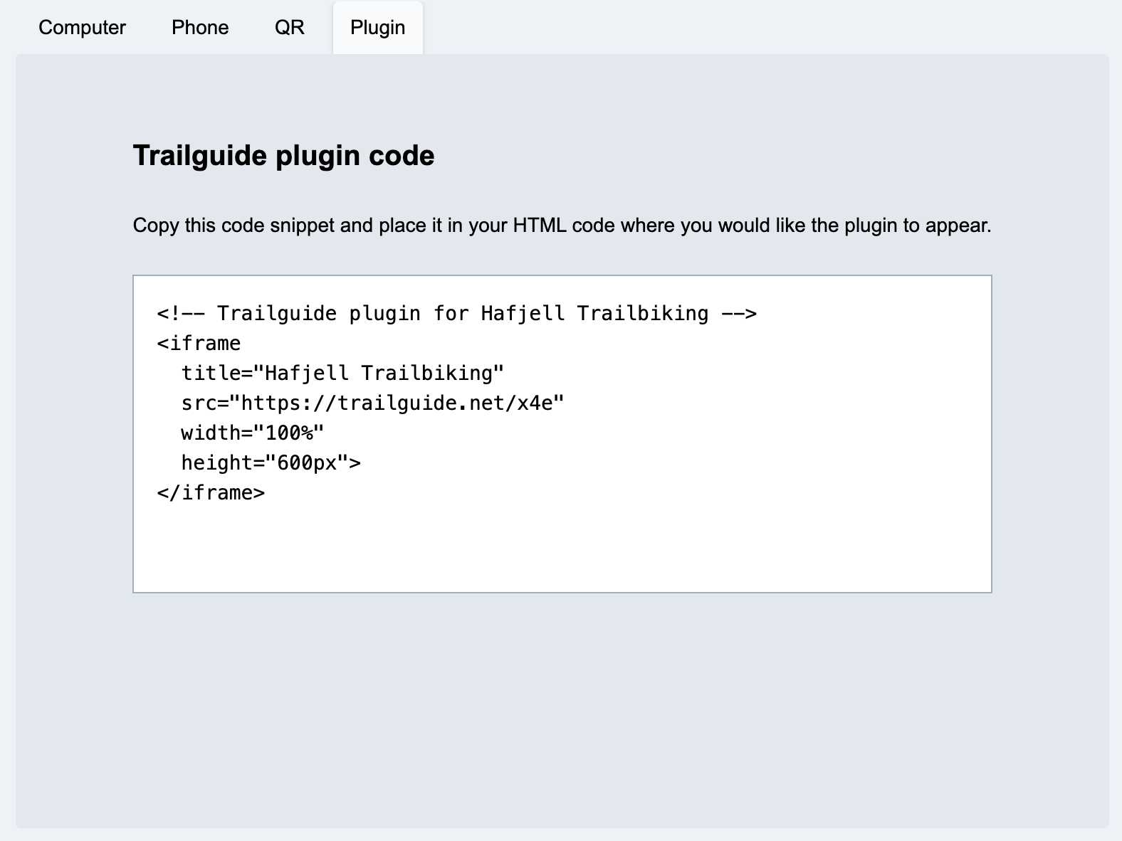Click the HTML comment line for Hafjell Trailbiking

[x=457, y=314]
